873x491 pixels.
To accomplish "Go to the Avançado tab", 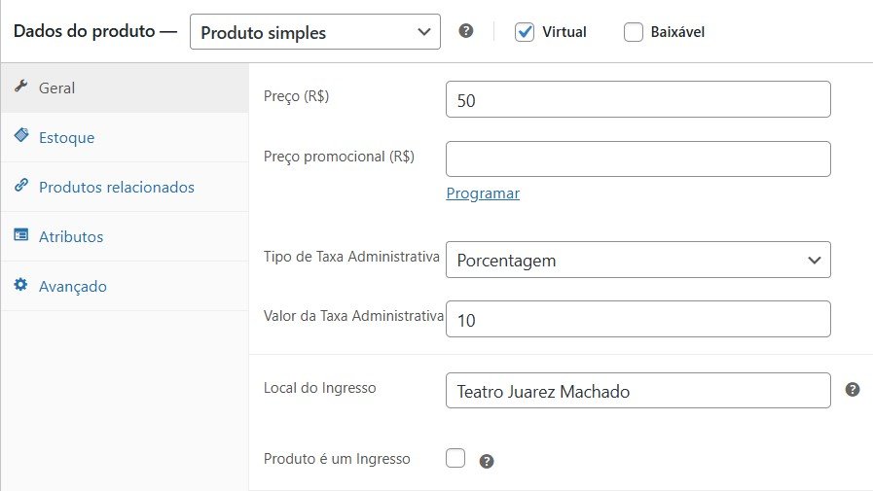I will [72, 287].
